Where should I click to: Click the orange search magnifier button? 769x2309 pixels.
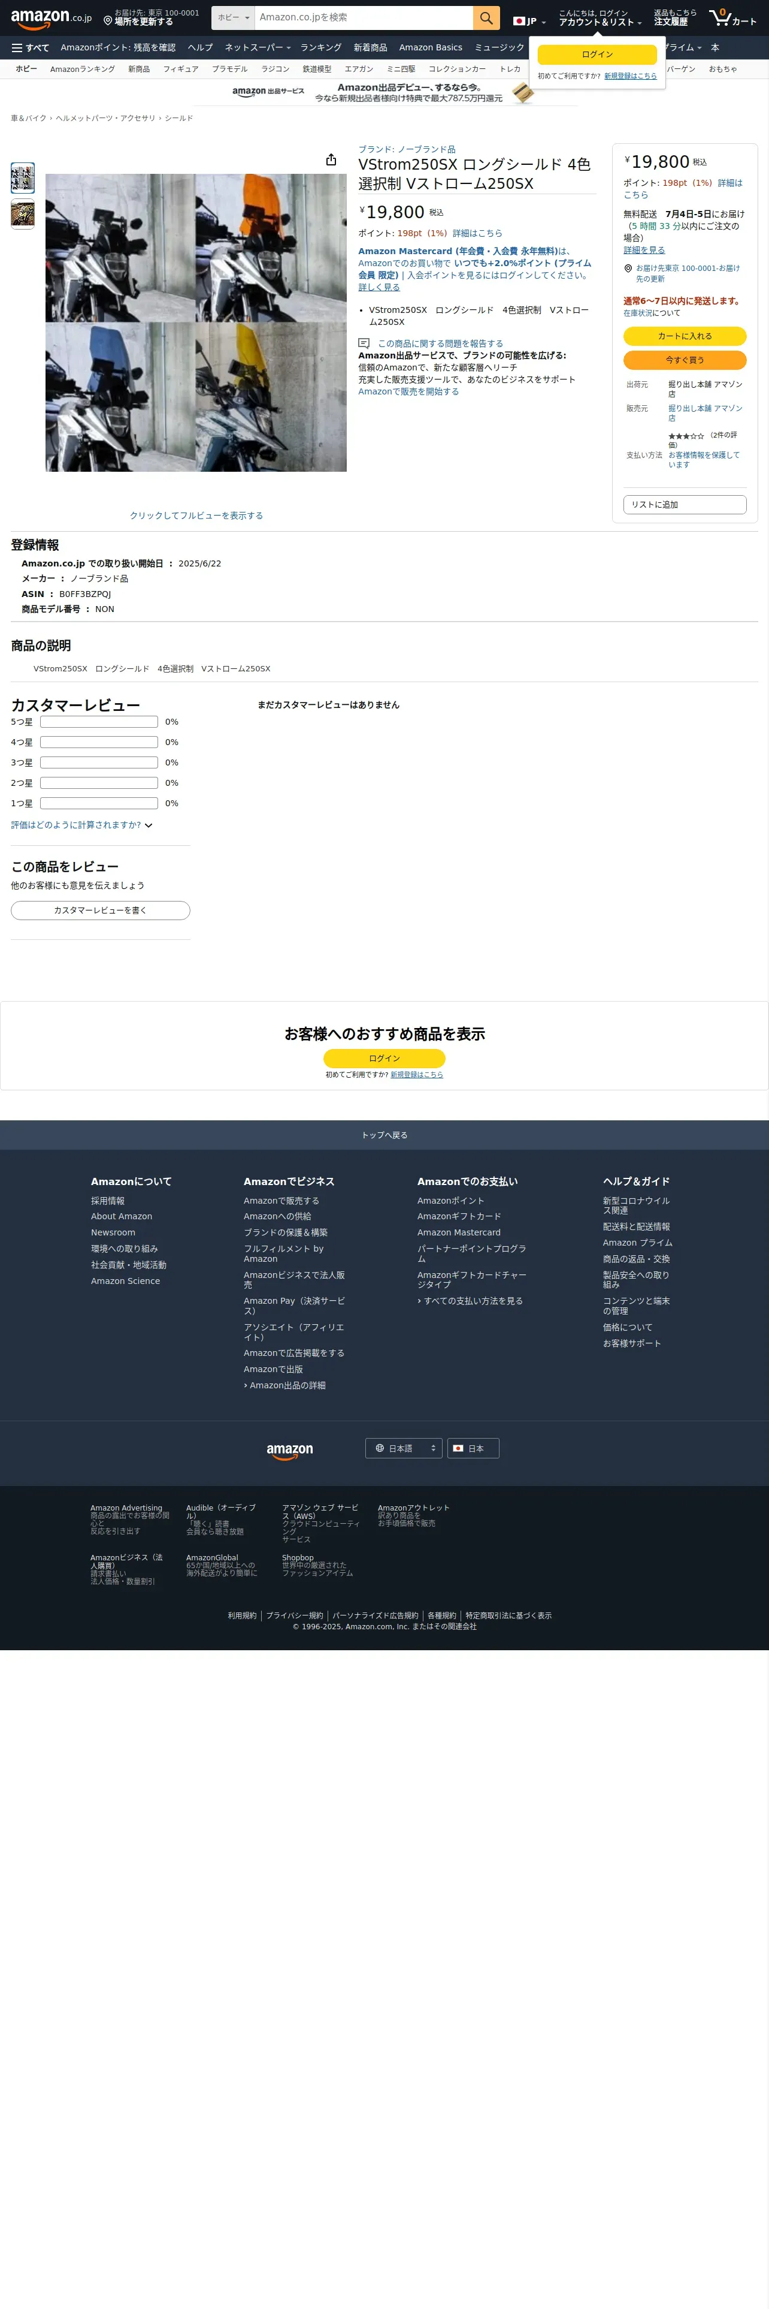(x=486, y=18)
